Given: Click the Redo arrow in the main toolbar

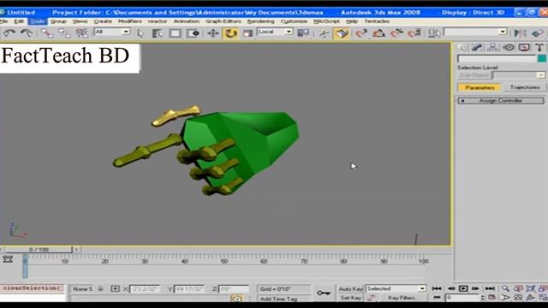Looking at the screenshot, I should tap(27, 33).
